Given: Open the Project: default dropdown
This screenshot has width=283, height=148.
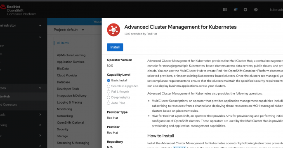Looking at the screenshot, I should click(x=69, y=30).
